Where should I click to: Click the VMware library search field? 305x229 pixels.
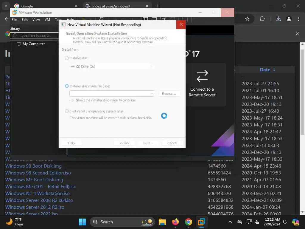click(x=35, y=35)
